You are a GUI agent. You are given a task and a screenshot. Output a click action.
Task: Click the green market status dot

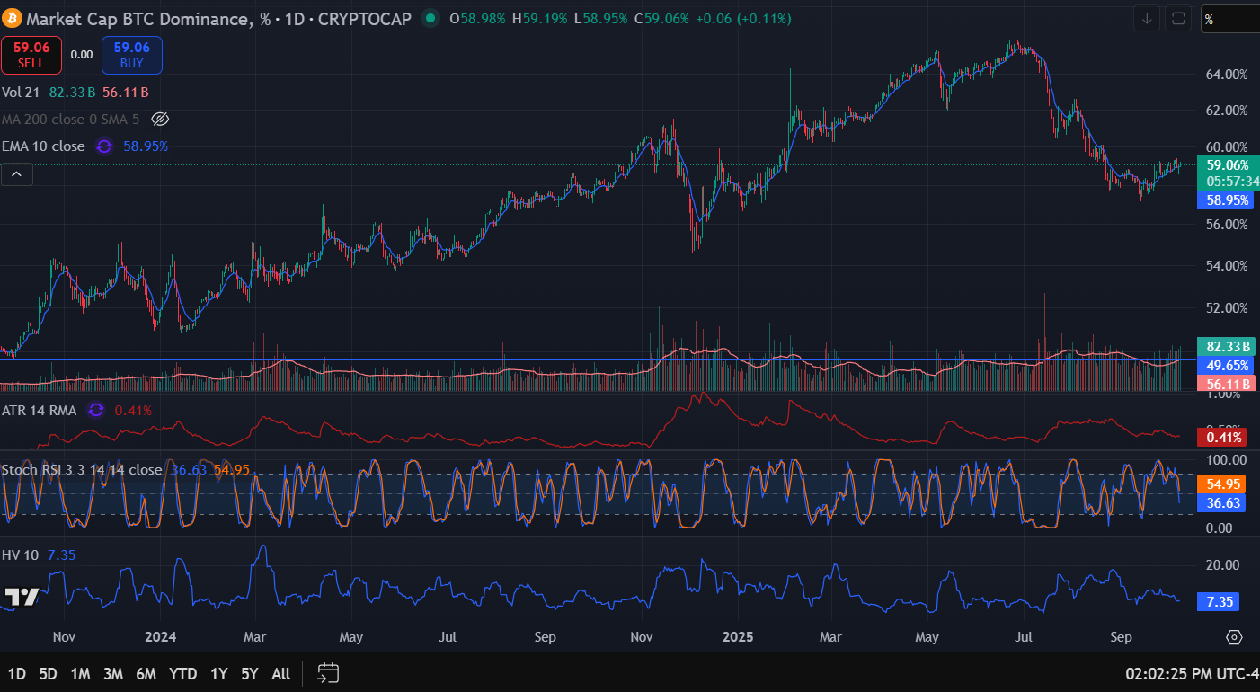click(431, 18)
